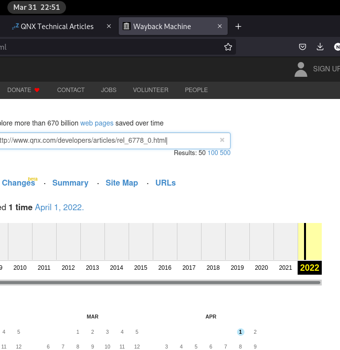The width and height of the screenshot is (340, 350).
Task: Open the highlighted April 1 calendar capture
Action: click(x=240, y=332)
